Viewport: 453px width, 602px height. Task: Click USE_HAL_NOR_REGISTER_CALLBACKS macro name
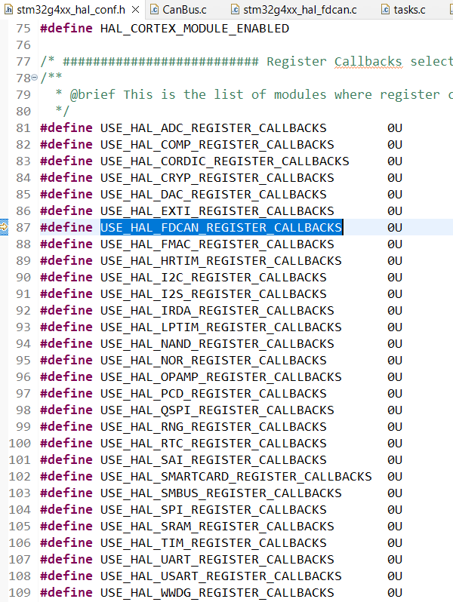point(213,361)
